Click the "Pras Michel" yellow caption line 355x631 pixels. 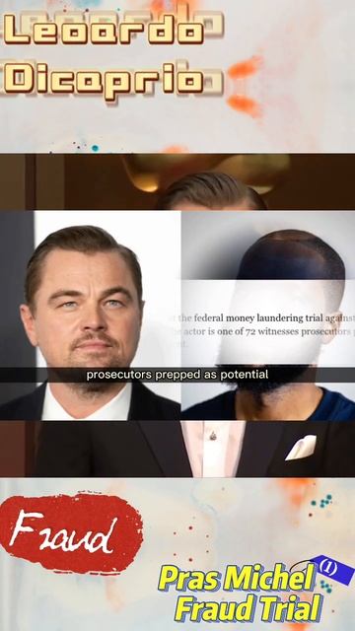[x=237, y=578]
